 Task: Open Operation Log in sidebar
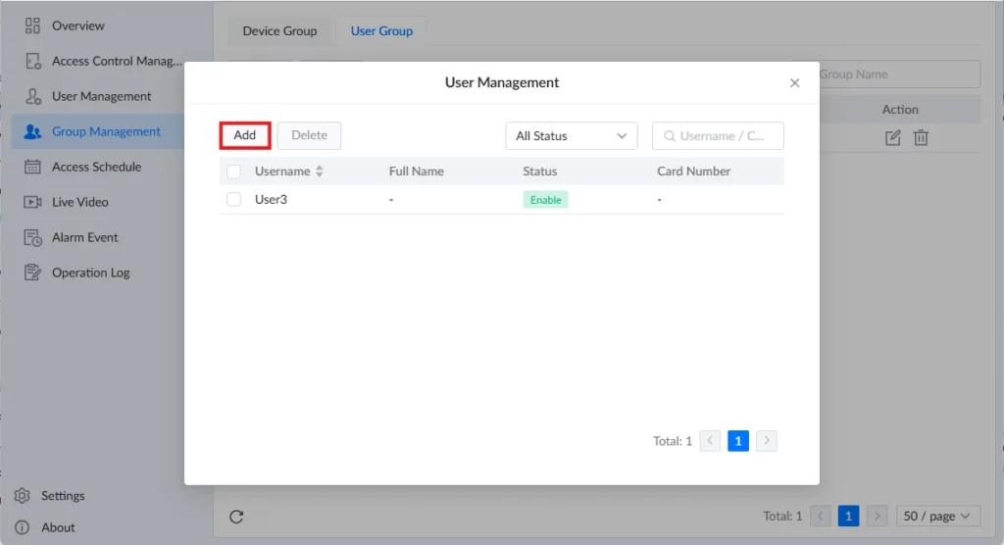90,272
